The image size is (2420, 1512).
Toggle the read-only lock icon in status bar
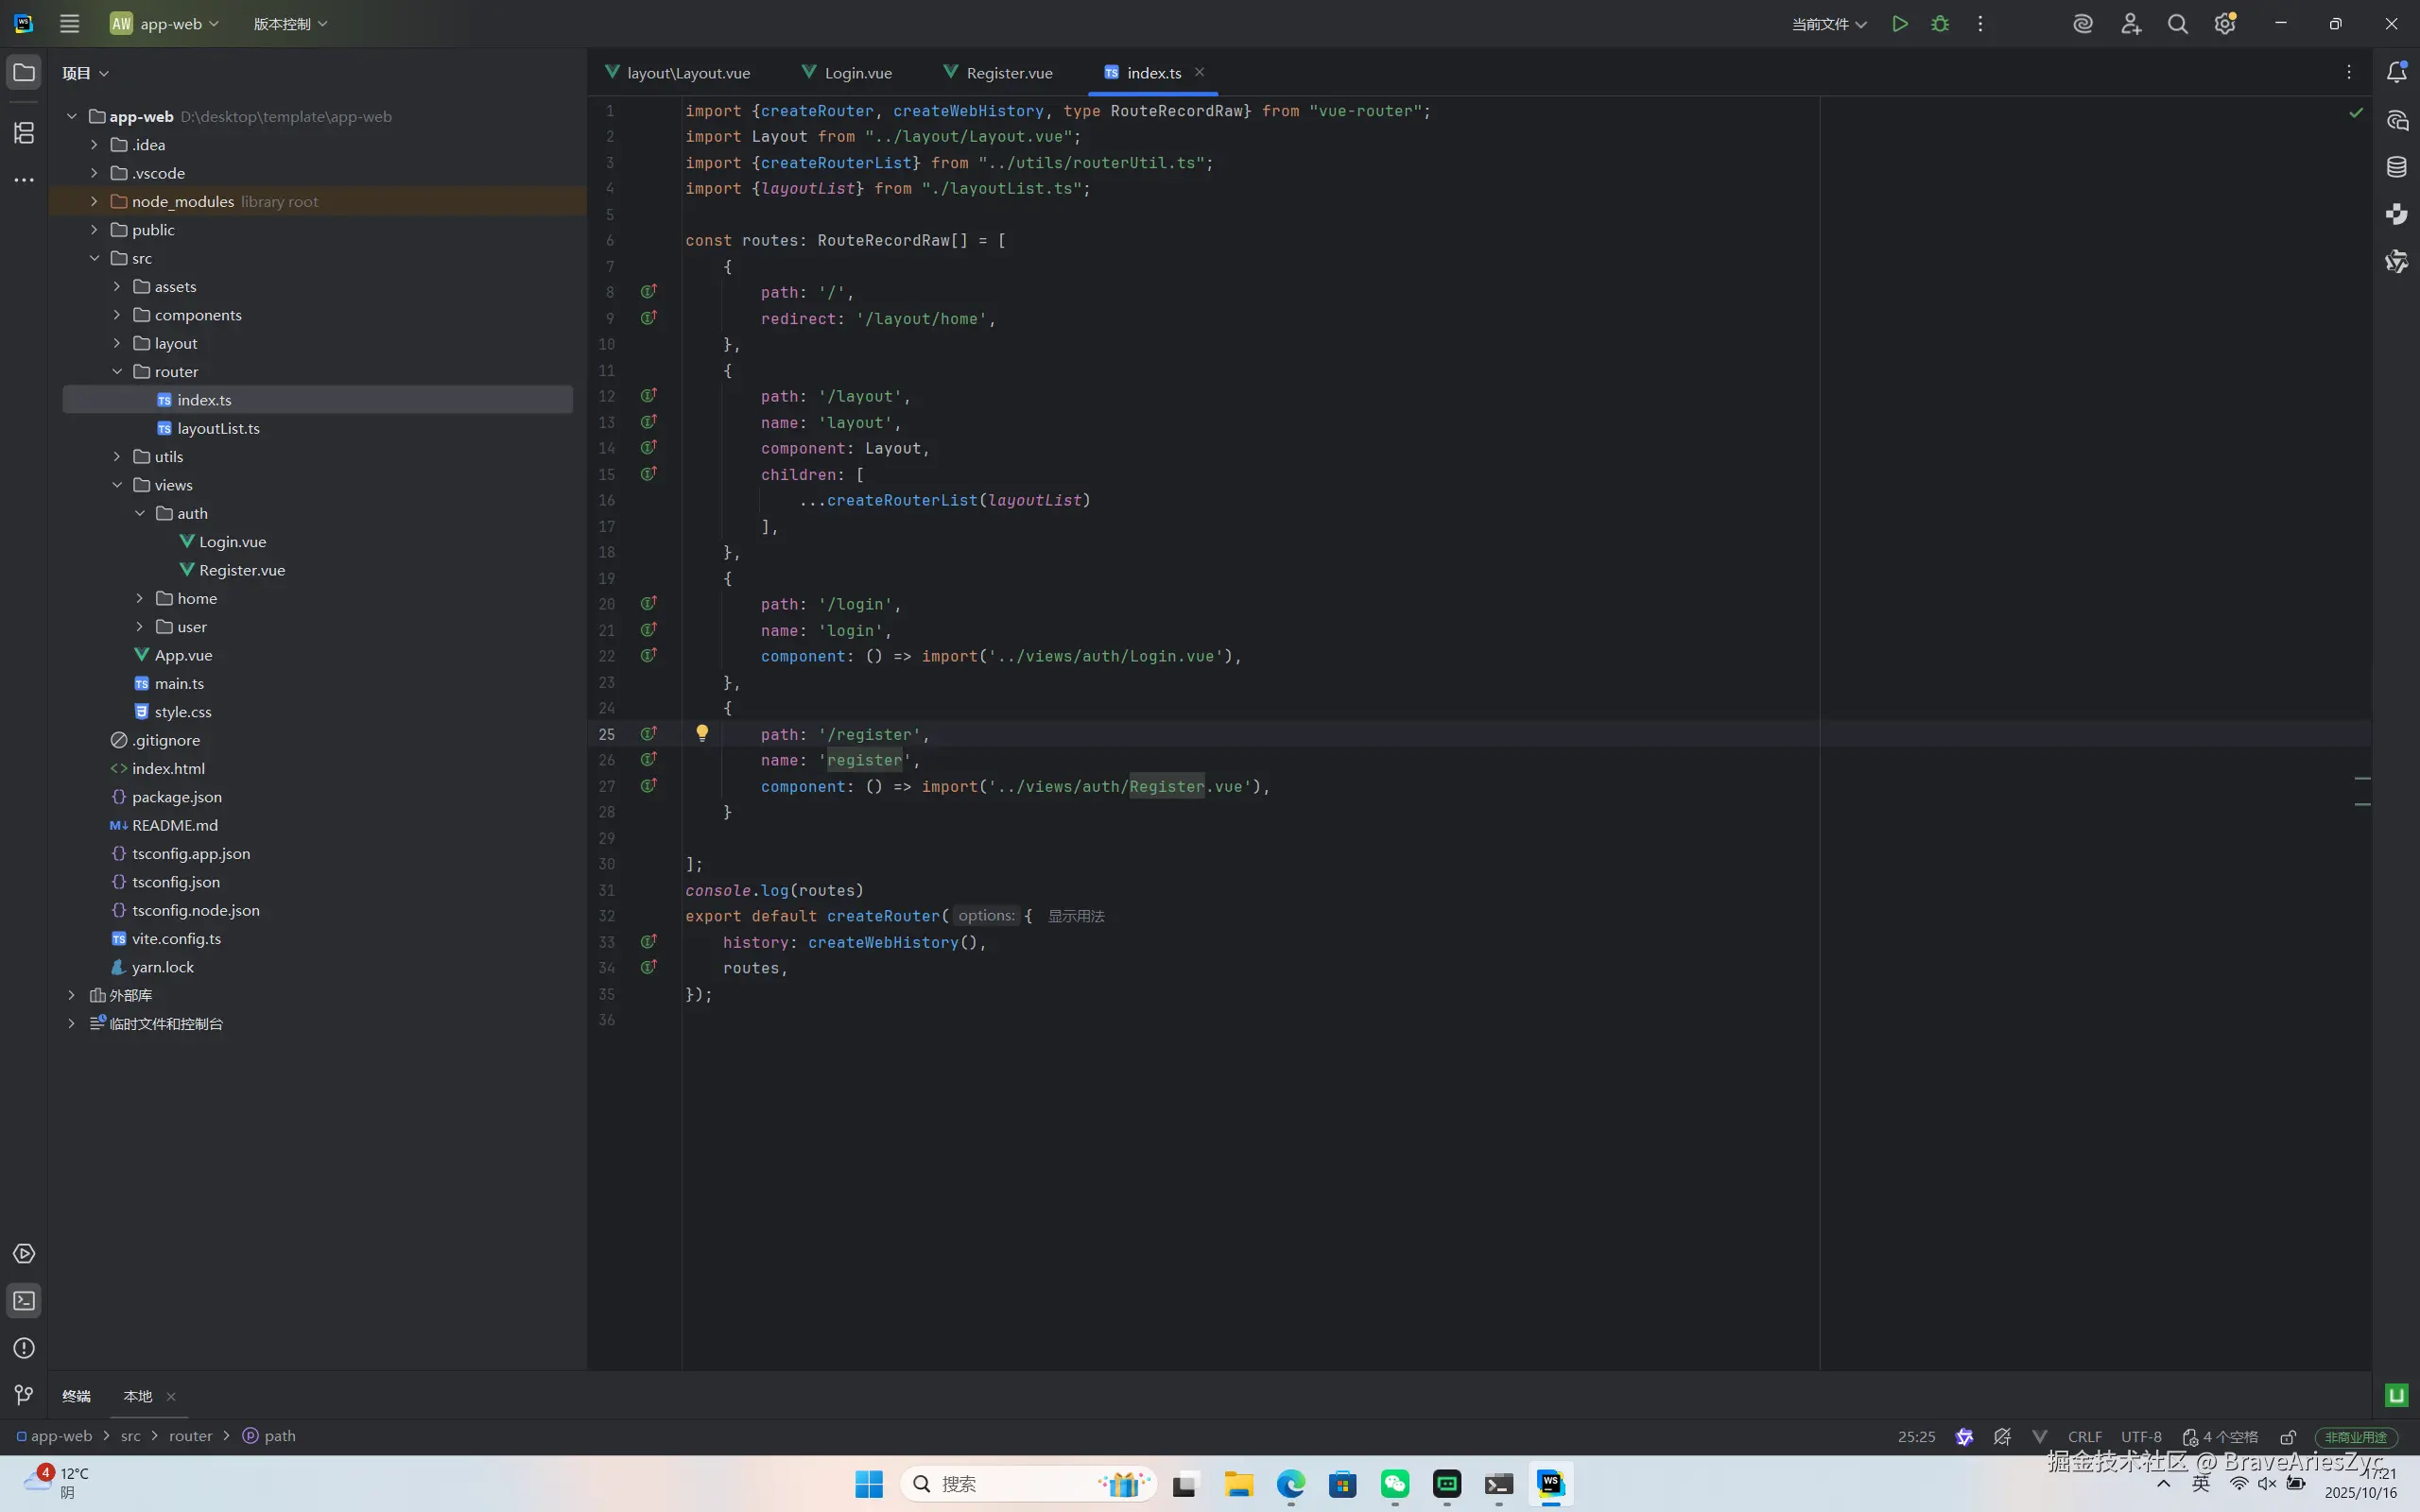(2288, 1437)
